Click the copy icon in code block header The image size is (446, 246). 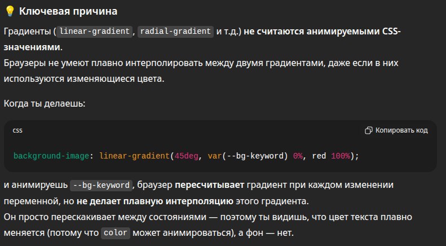[368, 130]
